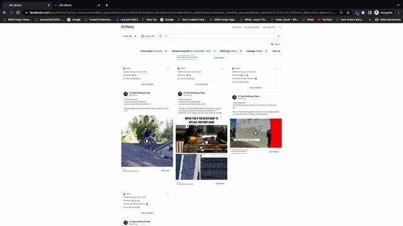
Task: Open the Filters button
Action: click(x=276, y=45)
